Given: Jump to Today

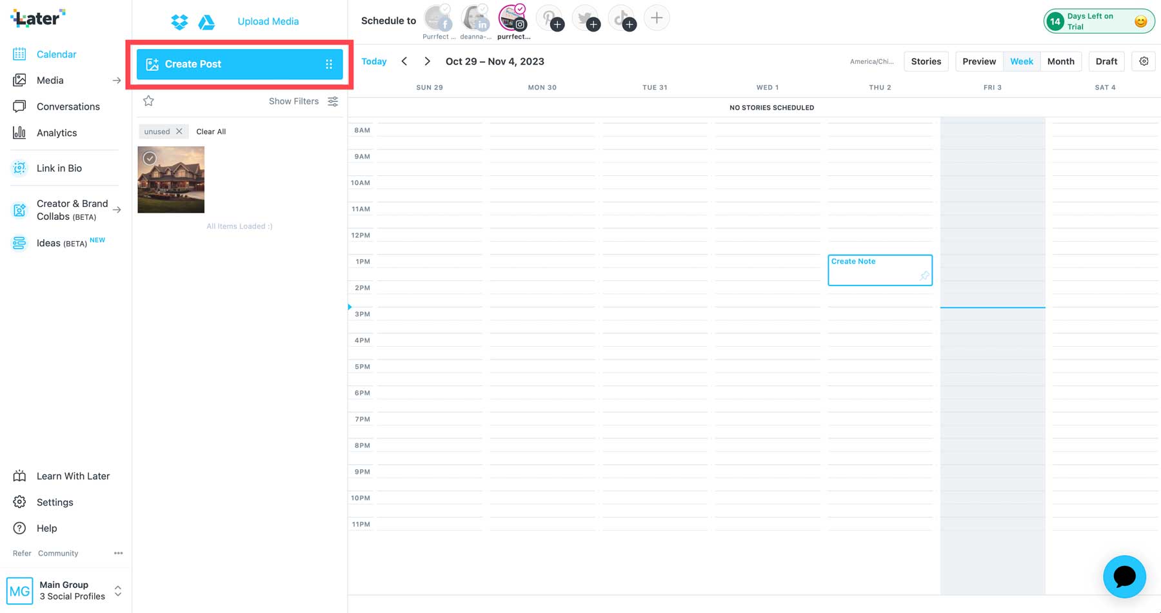Looking at the screenshot, I should point(374,61).
